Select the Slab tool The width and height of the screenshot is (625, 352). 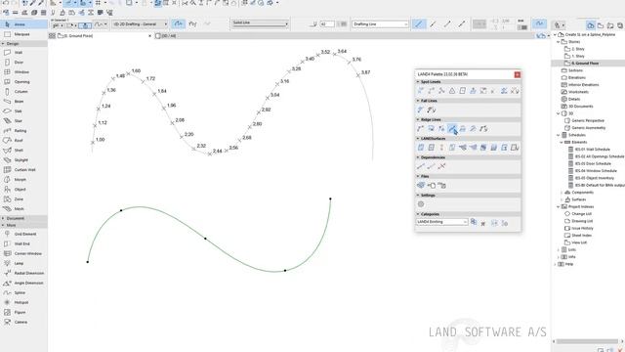click(x=23, y=110)
